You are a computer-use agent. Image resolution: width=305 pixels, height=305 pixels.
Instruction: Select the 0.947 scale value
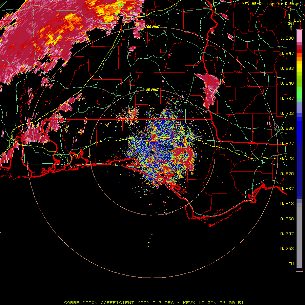click(x=287, y=53)
